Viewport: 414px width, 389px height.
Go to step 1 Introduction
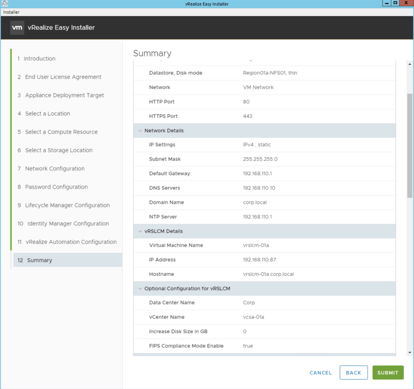pyautogui.click(x=39, y=59)
